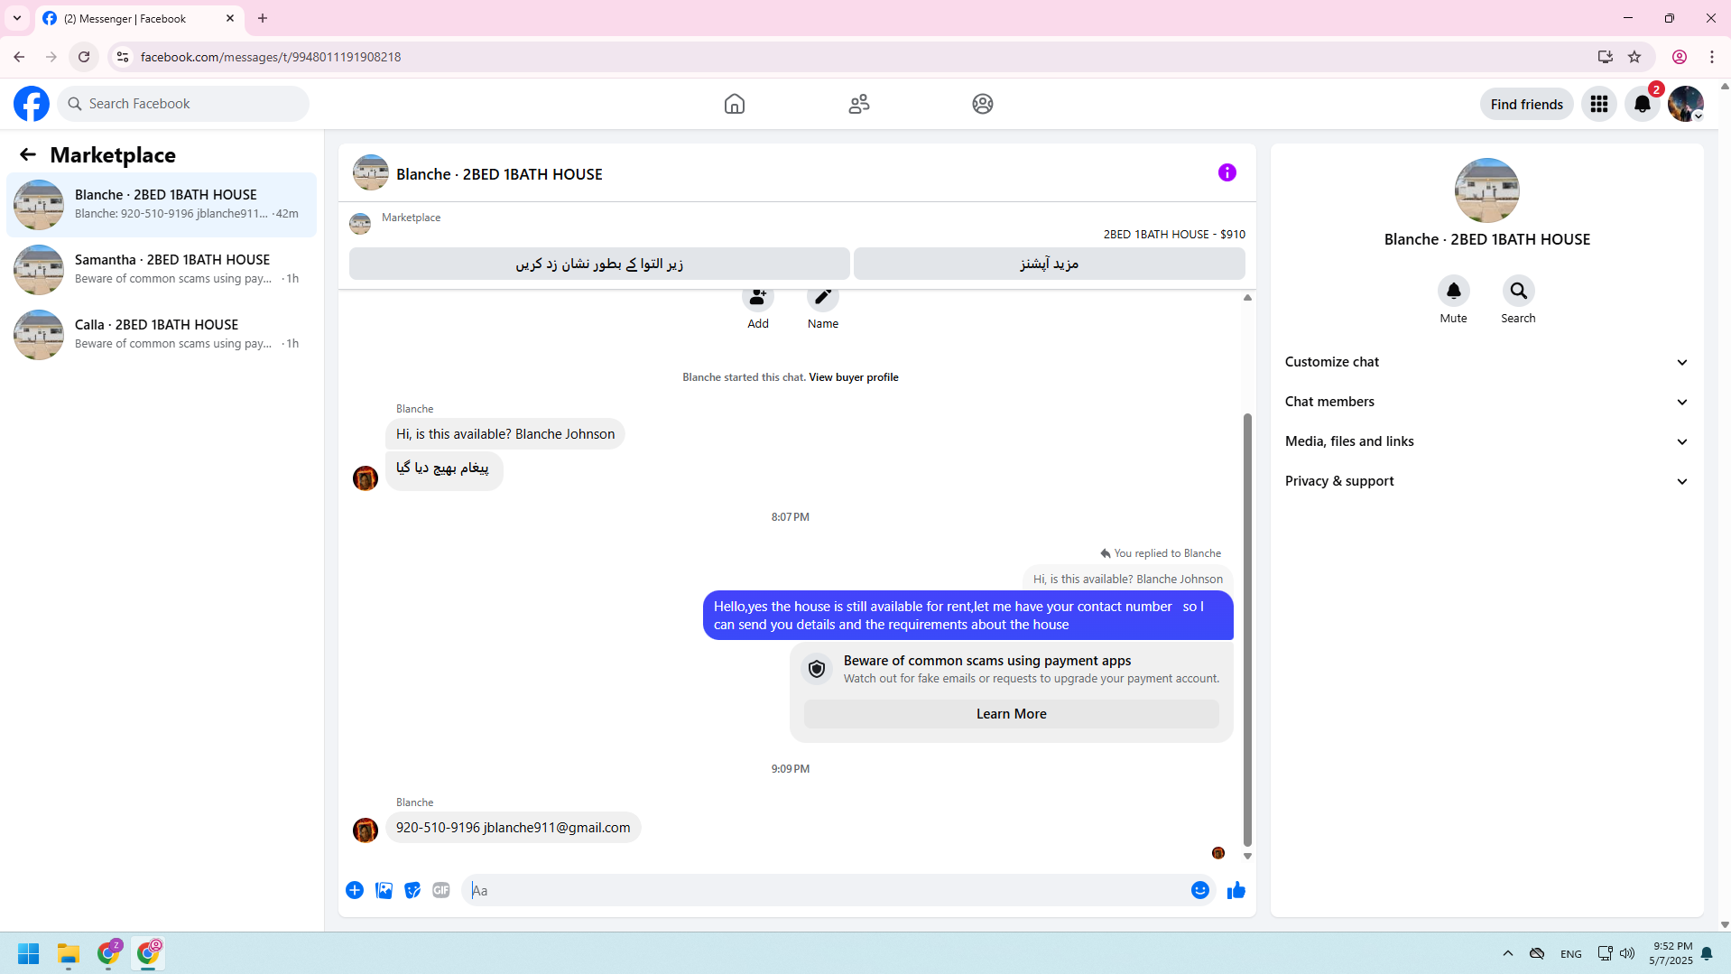Click Find friends button
The image size is (1731, 974).
coord(1526,104)
